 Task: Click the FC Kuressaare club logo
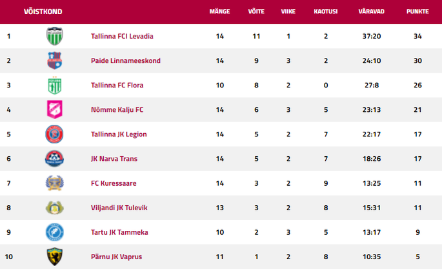point(55,183)
